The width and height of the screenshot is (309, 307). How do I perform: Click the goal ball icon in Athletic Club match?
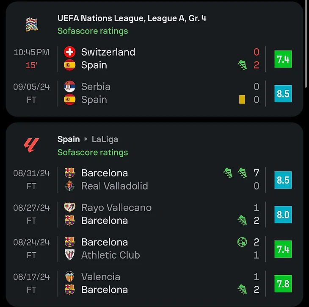pyautogui.click(x=242, y=242)
